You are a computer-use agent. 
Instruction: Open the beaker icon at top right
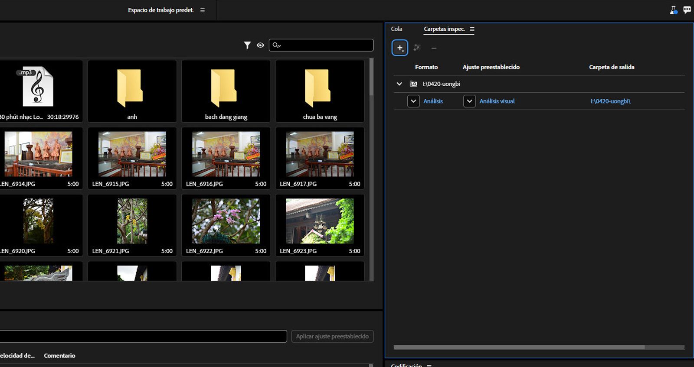673,10
